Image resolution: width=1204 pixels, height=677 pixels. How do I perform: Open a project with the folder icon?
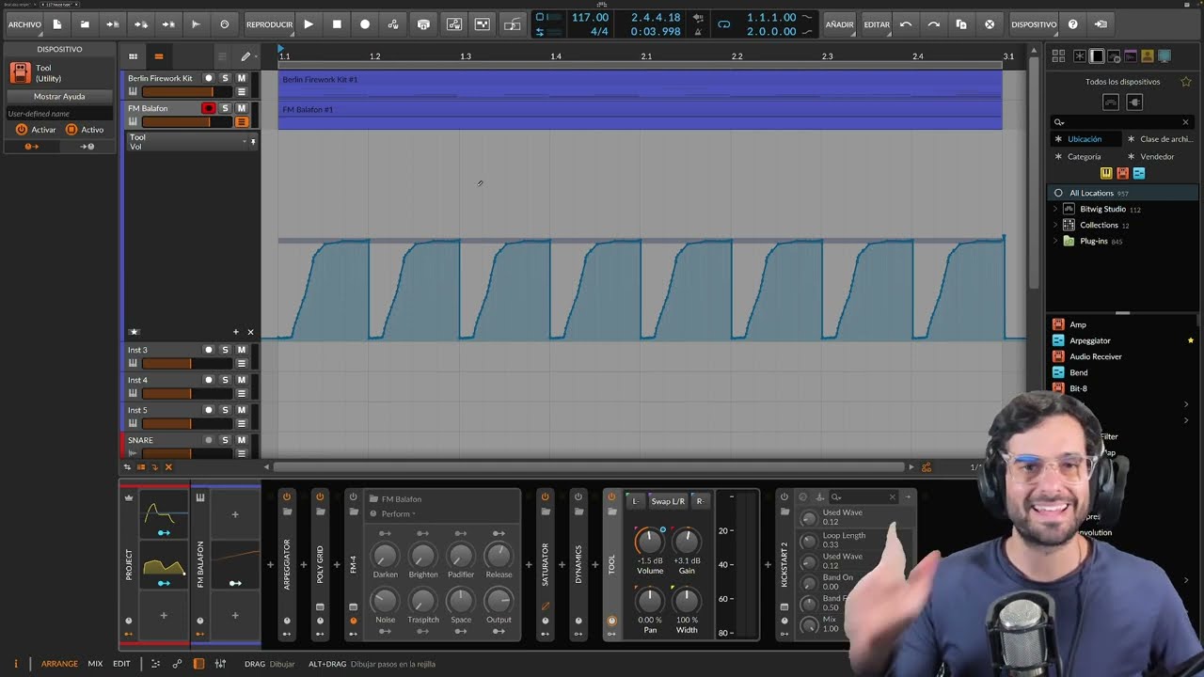(85, 24)
